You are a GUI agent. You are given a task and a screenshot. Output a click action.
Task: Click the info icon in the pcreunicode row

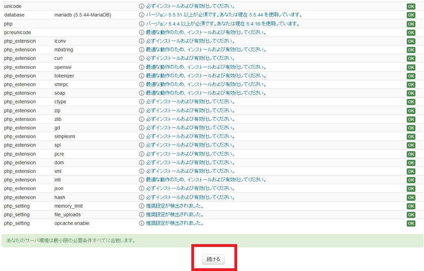click(x=141, y=32)
